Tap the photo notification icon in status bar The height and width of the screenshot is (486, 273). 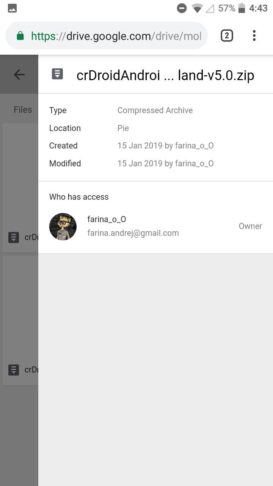(x=12, y=8)
